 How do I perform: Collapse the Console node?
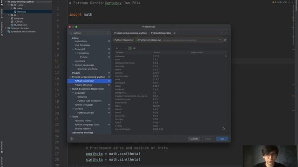pos(73,109)
